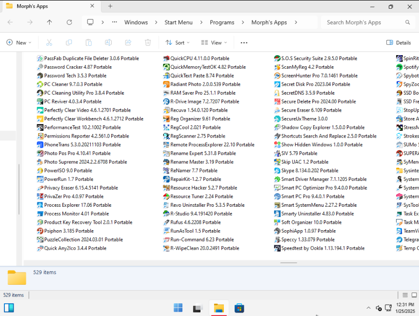419x316 pixels.
Task: Select the Process Explorer 17.06 Portable icon
Action: point(40,205)
